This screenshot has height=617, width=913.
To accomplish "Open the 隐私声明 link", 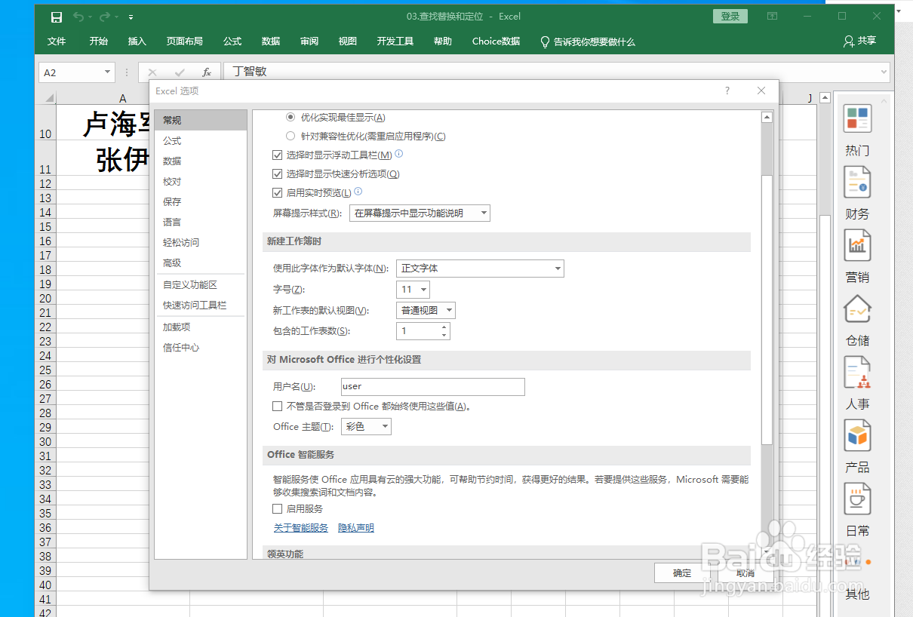I will click(x=355, y=527).
